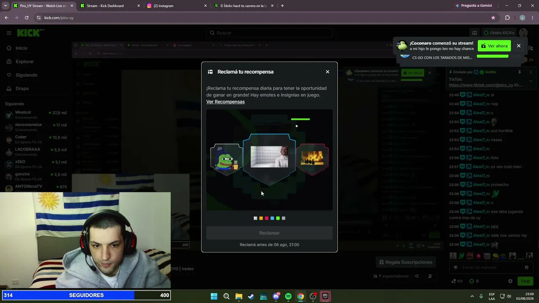The height and width of the screenshot is (303, 539).
Task: Click the share icon below the stream
Action: (416, 276)
